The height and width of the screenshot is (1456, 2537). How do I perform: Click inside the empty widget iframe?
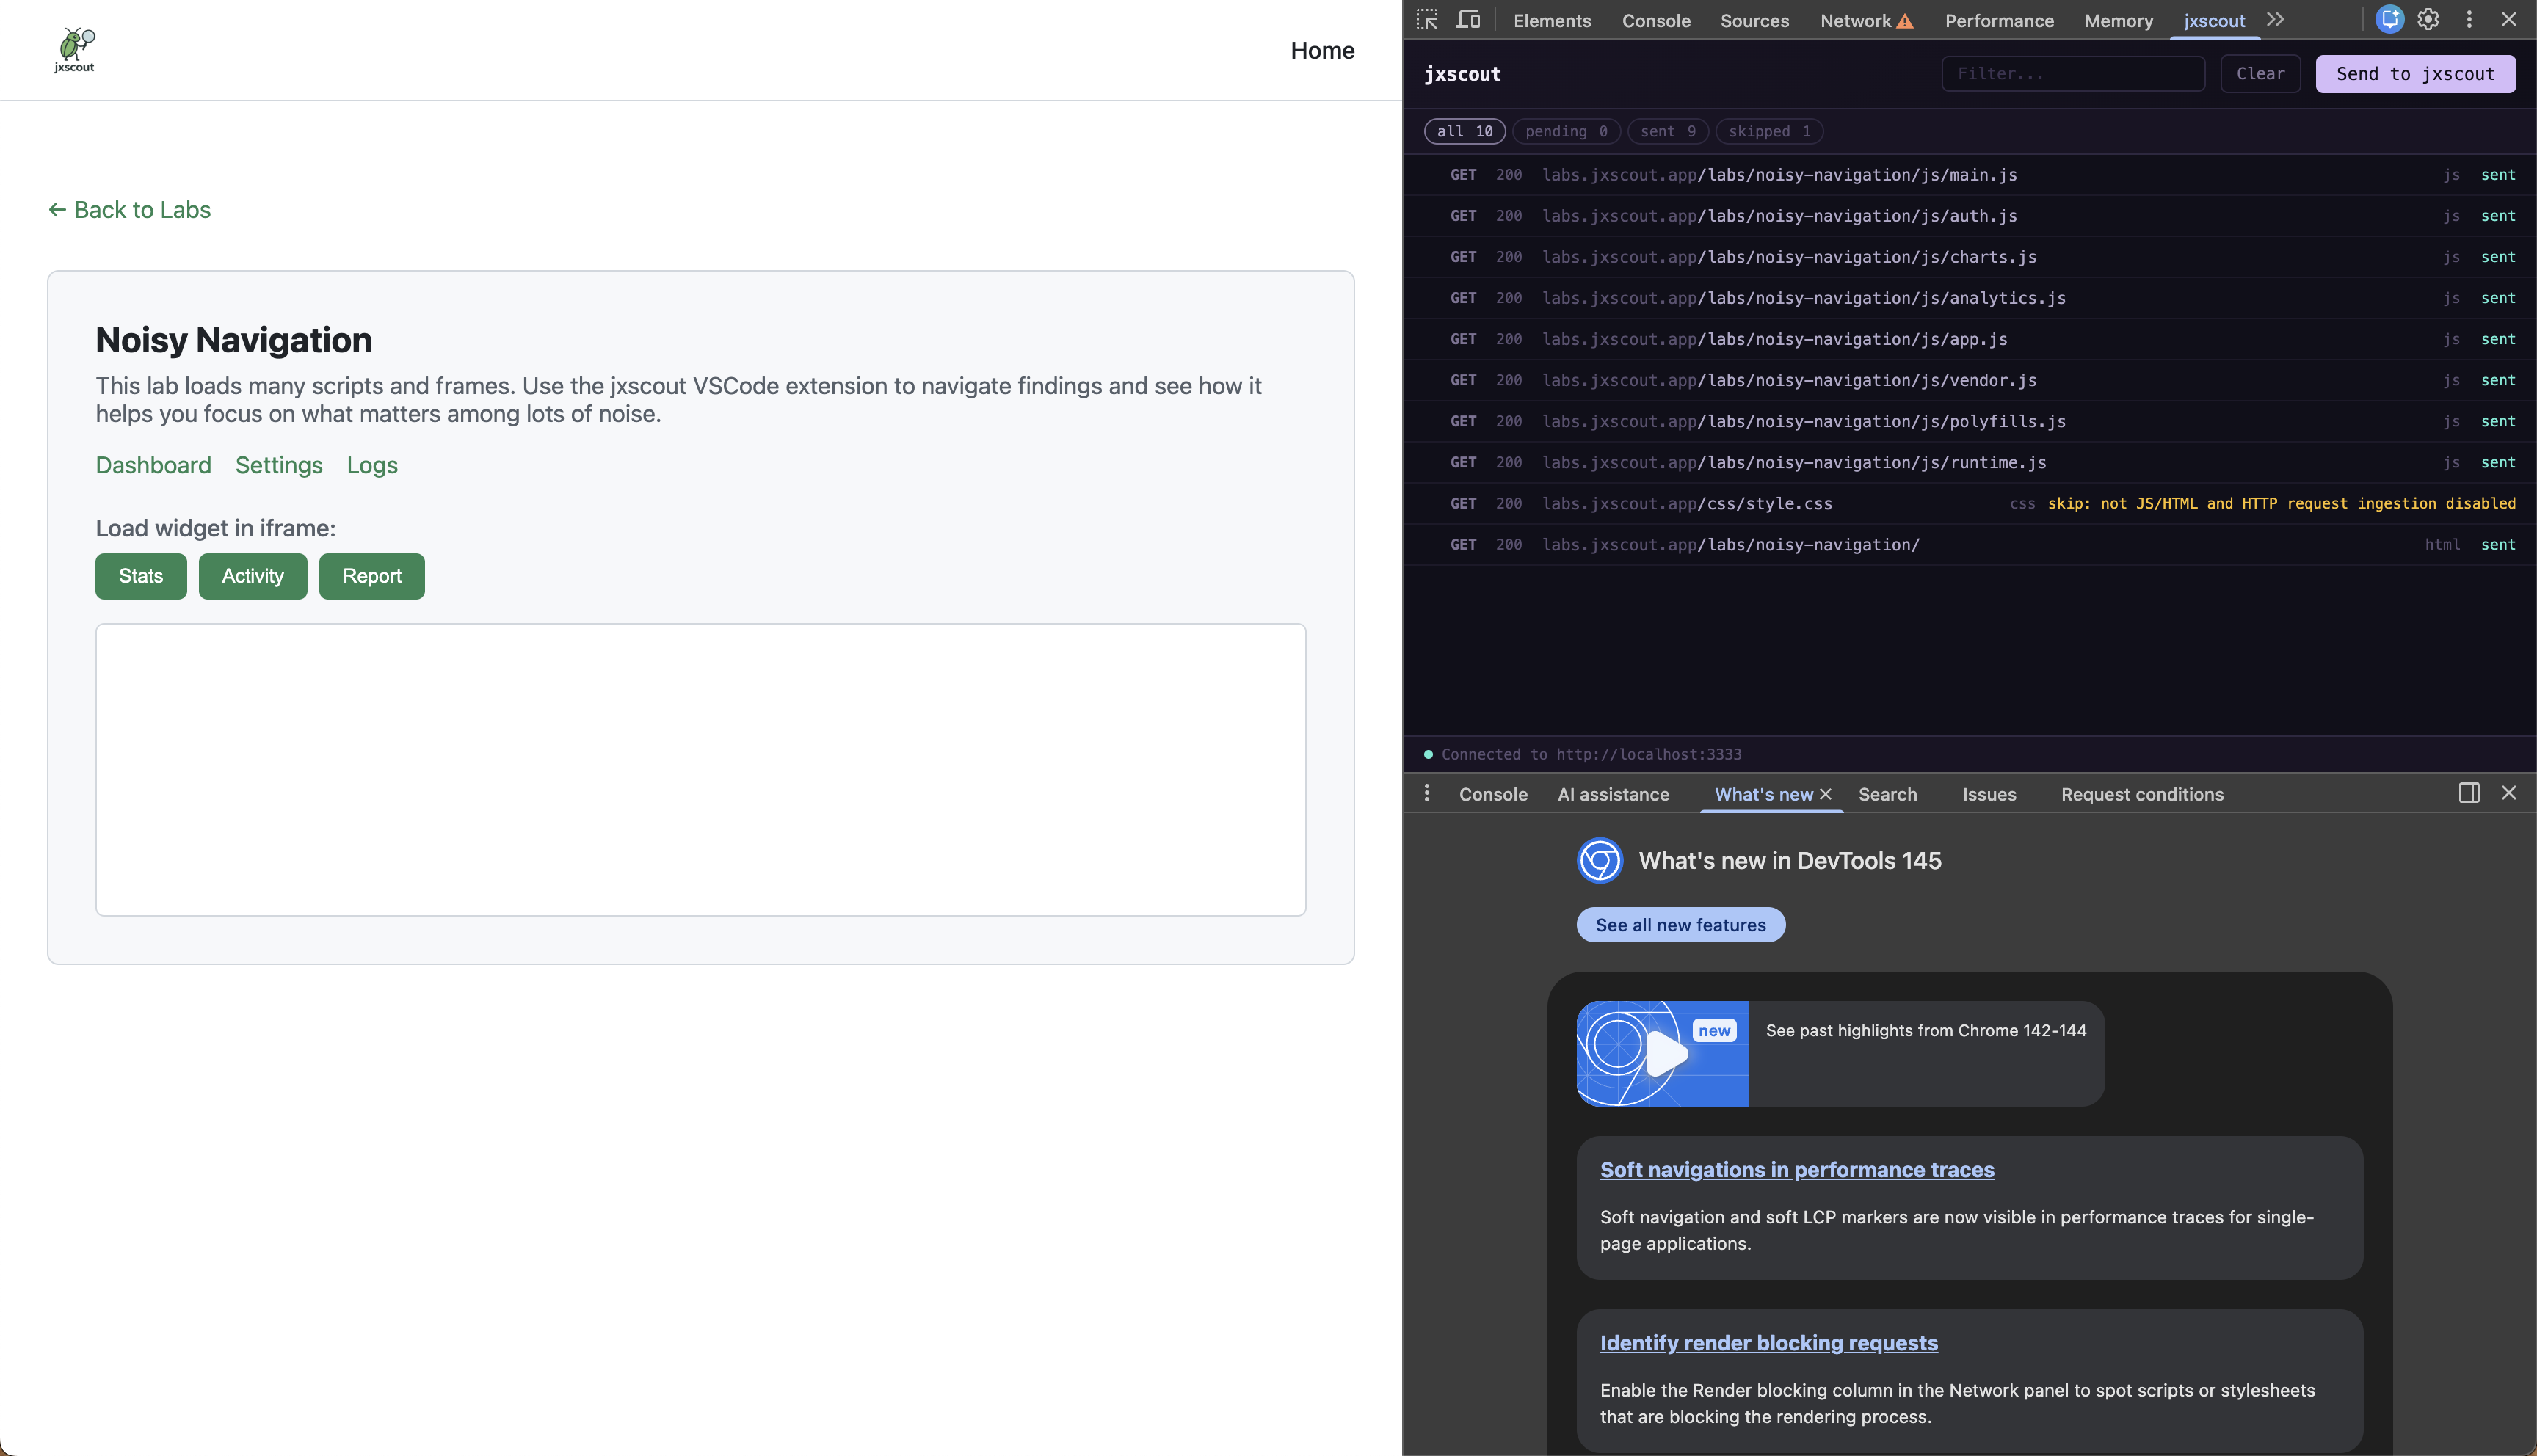[x=701, y=769]
